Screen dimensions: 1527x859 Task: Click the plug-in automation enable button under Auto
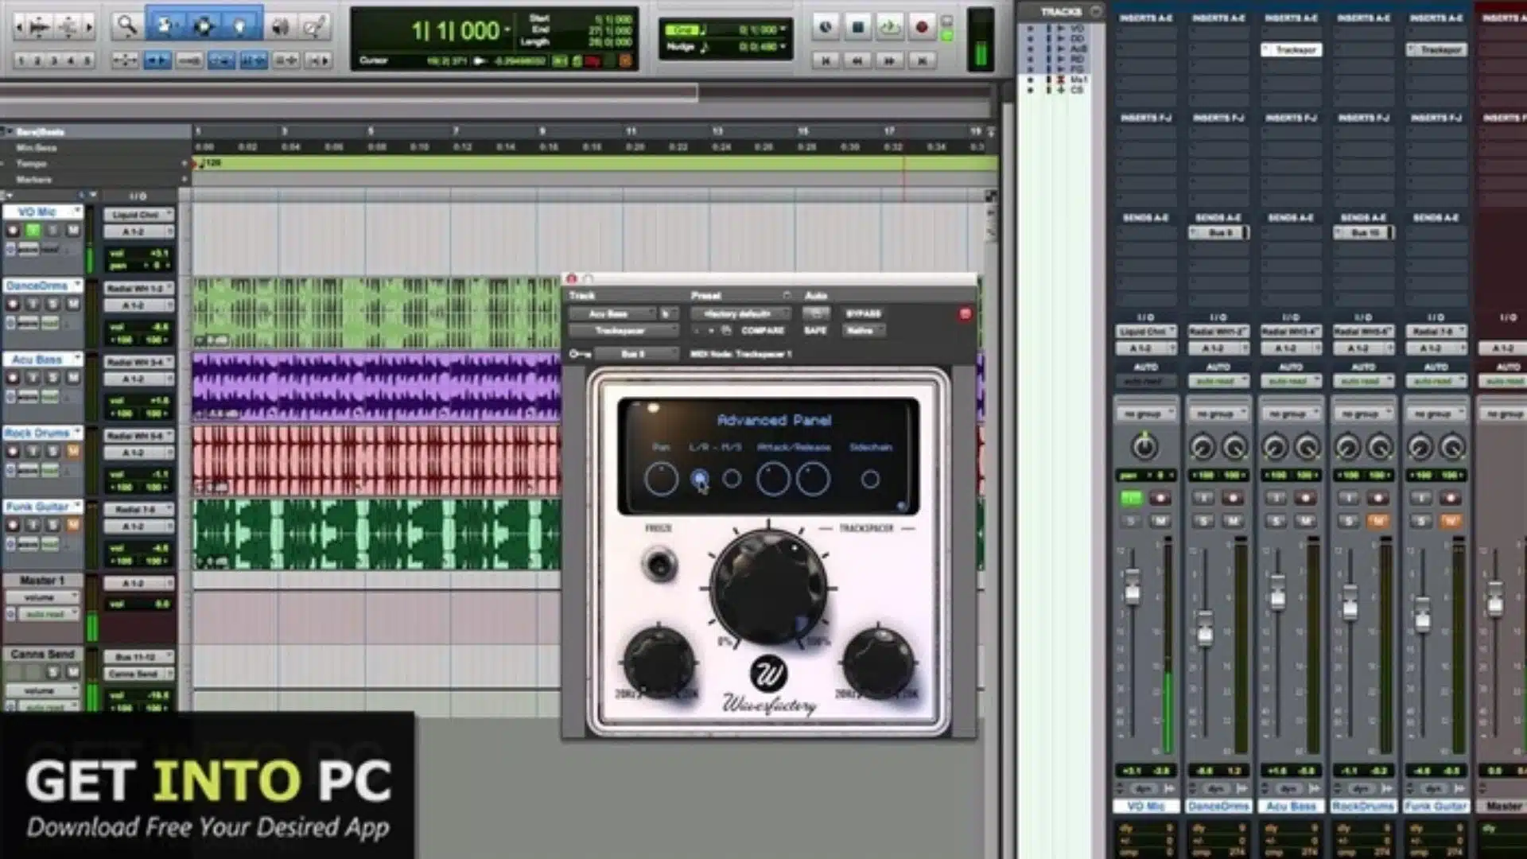(x=816, y=313)
